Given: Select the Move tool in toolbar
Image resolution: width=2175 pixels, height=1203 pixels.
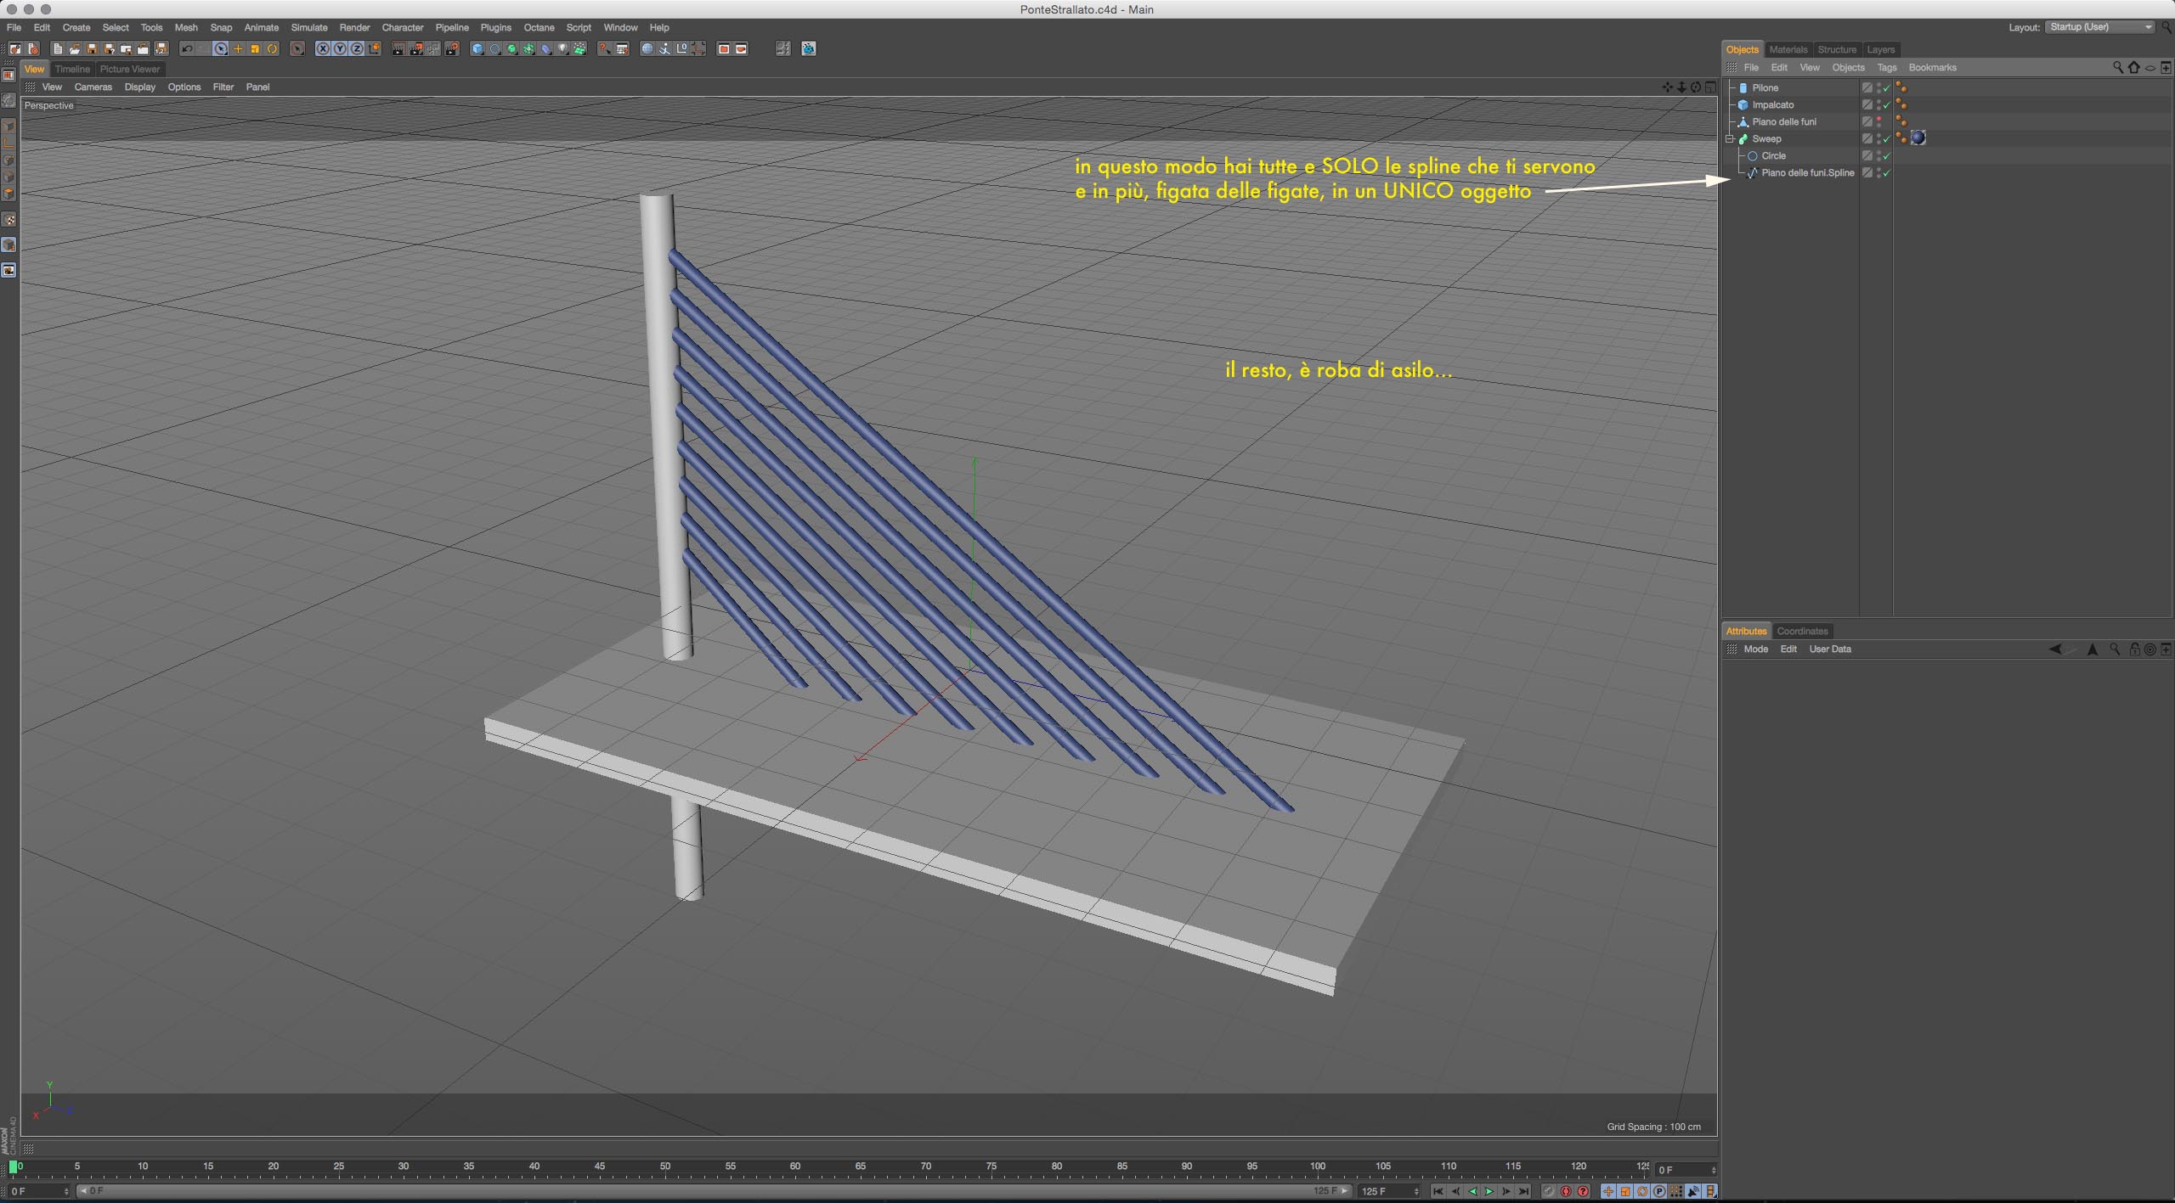Looking at the screenshot, I should pos(238,49).
